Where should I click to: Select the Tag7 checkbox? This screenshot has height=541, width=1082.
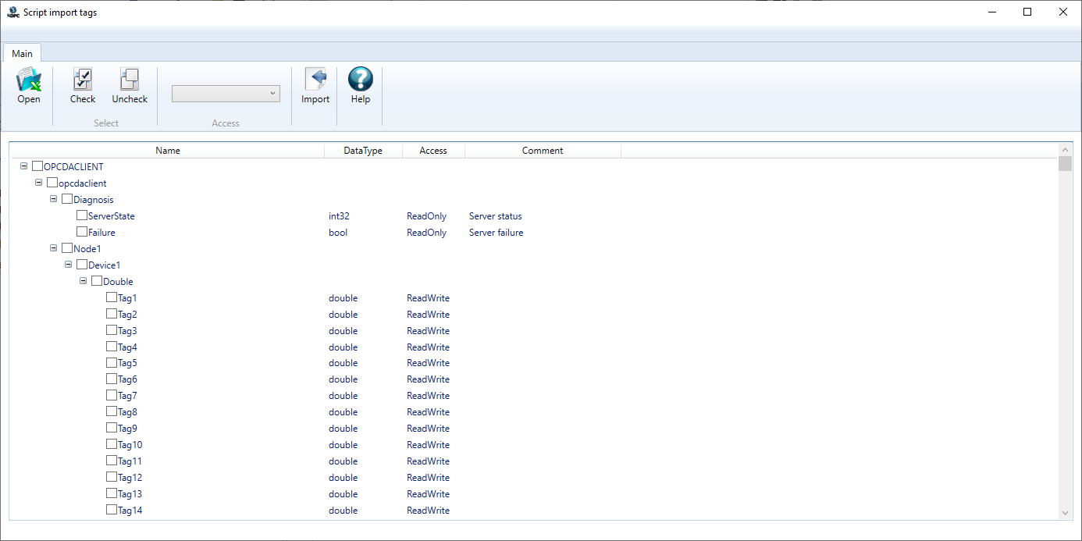(112, 395)
